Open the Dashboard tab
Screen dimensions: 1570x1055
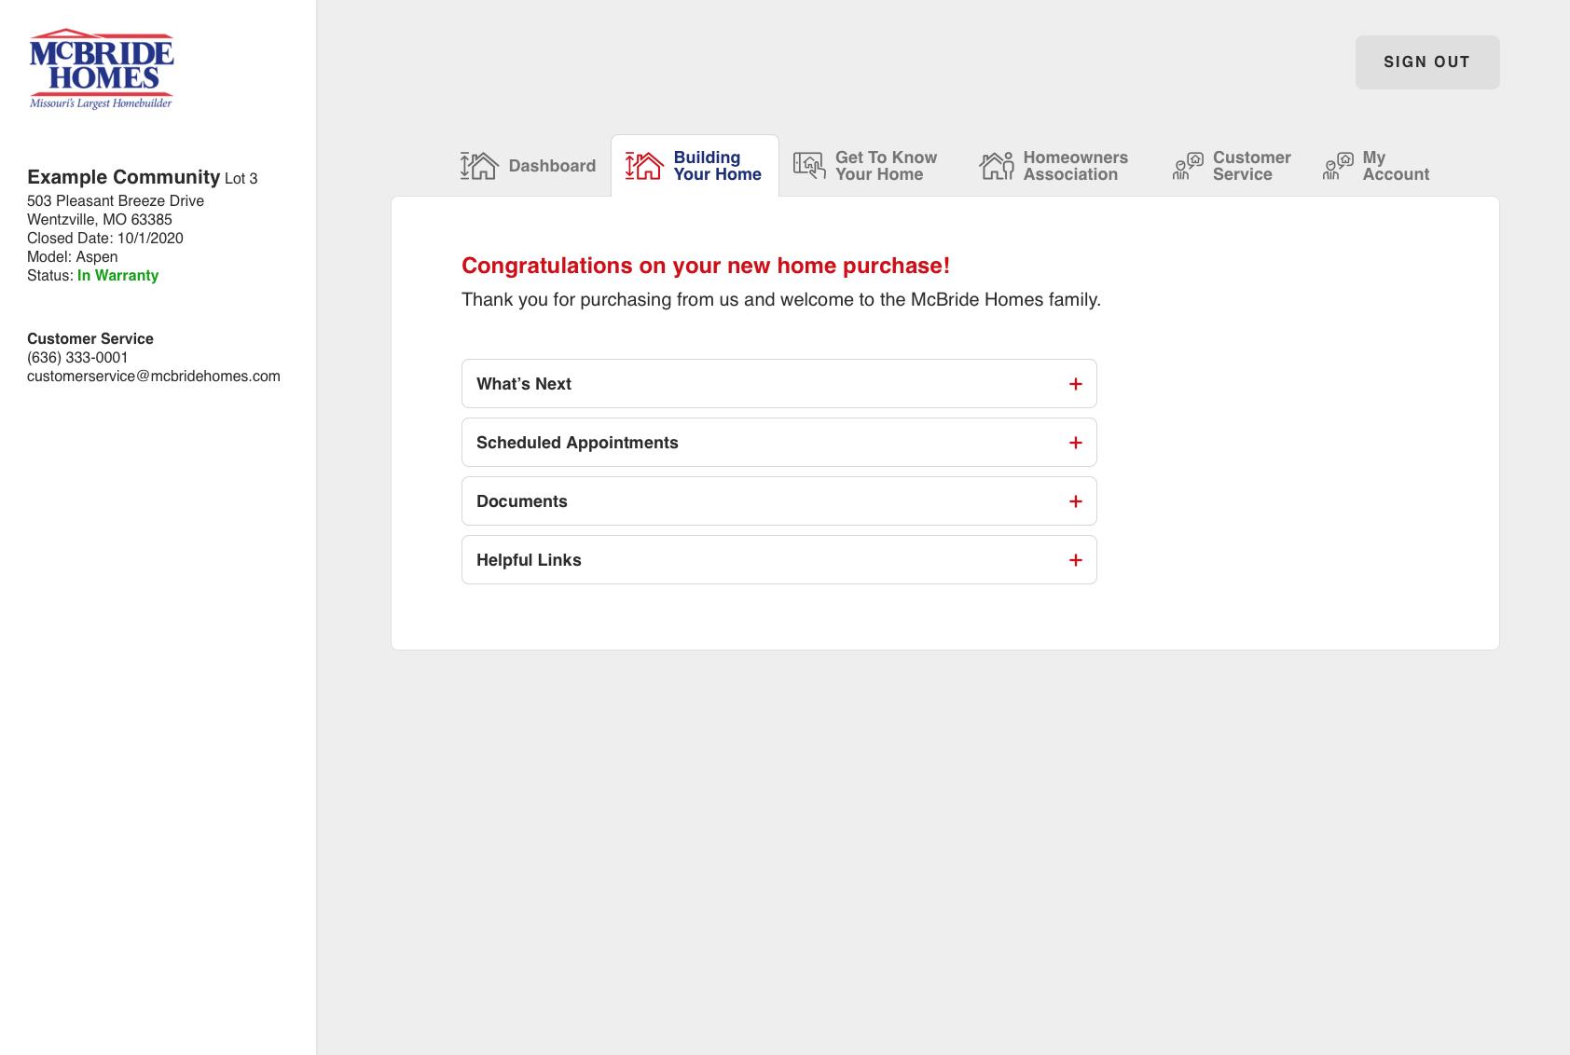[x=529, y=166]
